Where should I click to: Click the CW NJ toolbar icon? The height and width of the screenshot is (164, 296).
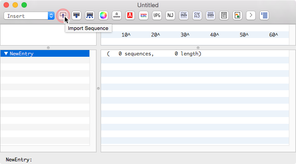click(x=197, y=15)
